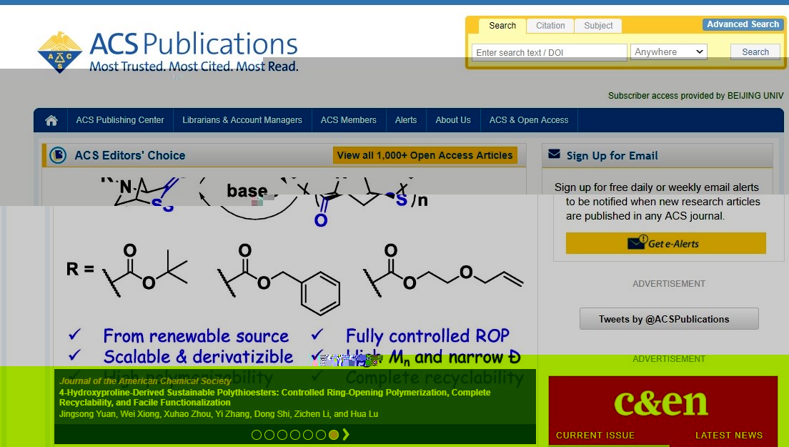Switch to the Citation search tab
This screenshot has height=447, width=789.
[550, 26]
